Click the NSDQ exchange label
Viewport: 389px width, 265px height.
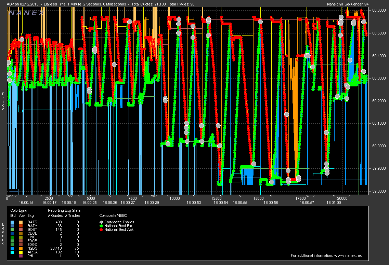click(33, 248)
